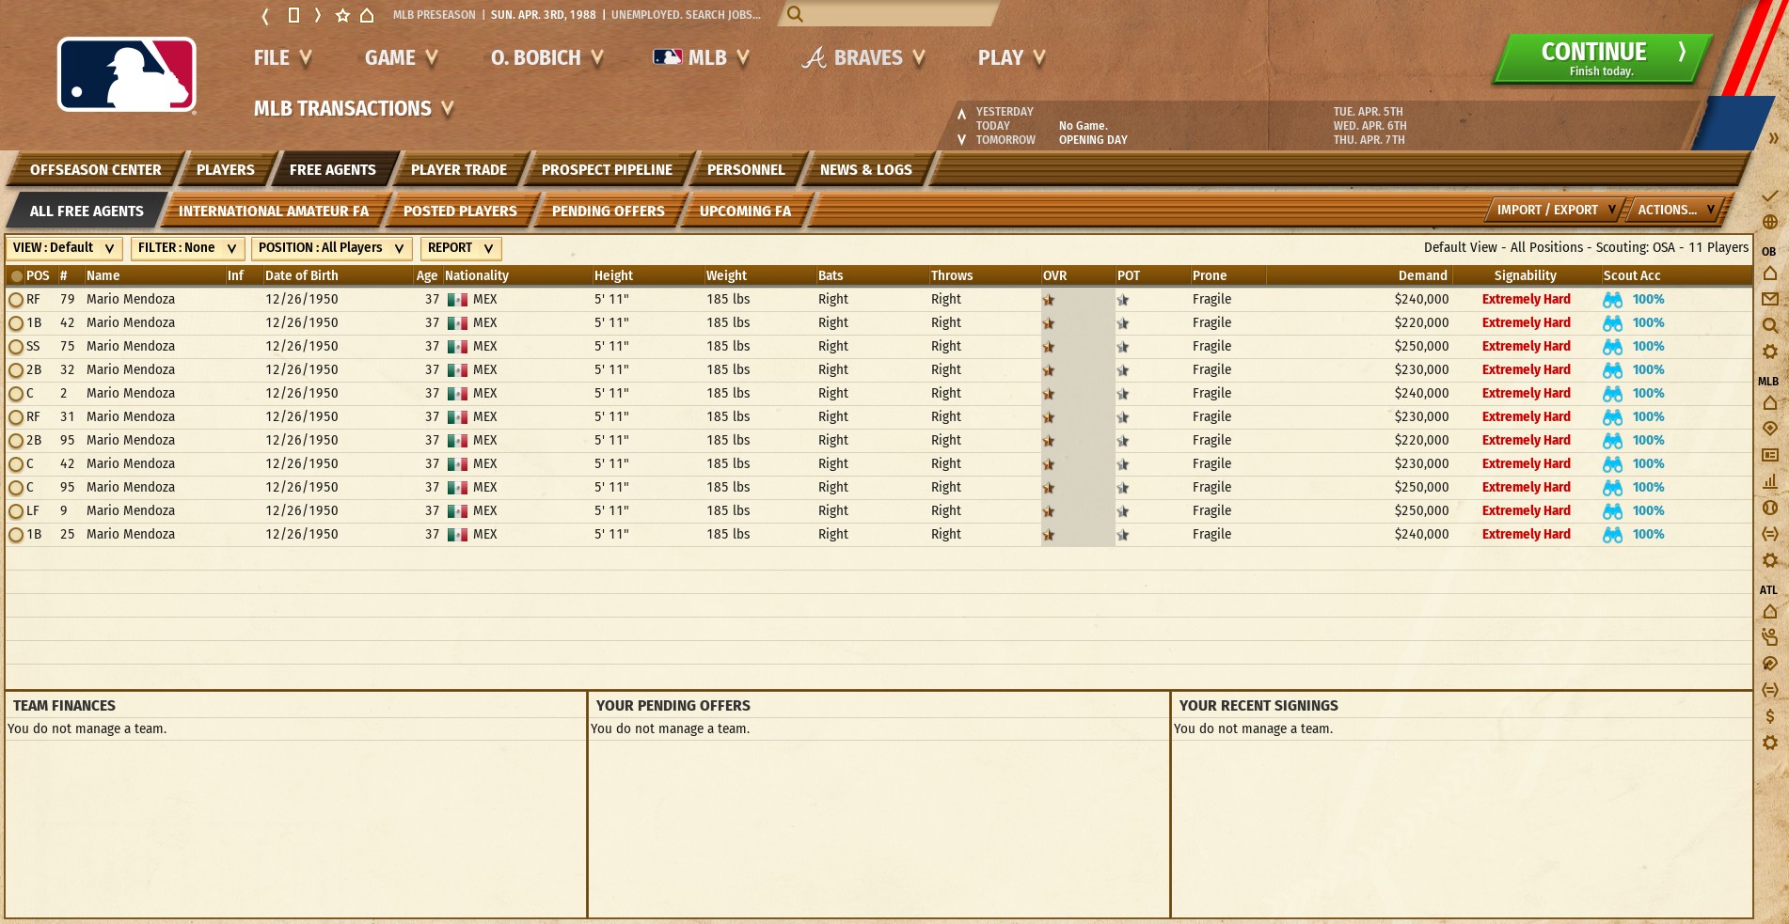Open the MLB league menu
Image resolution: width=1789 pixels, height=924 pixels.
coord(702,57)
